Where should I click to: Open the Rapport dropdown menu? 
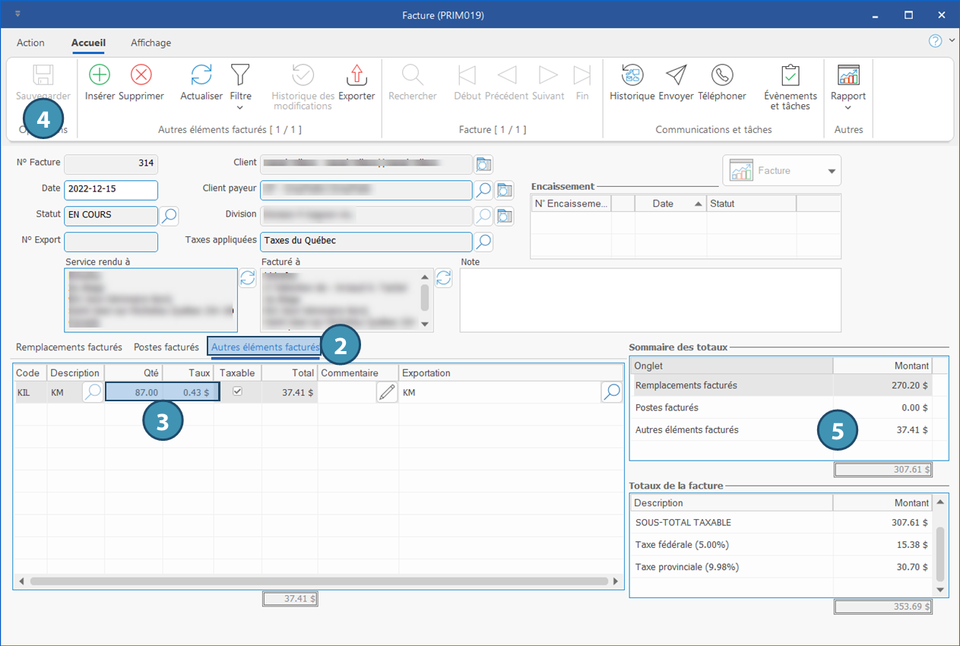(x=848, y=107)
